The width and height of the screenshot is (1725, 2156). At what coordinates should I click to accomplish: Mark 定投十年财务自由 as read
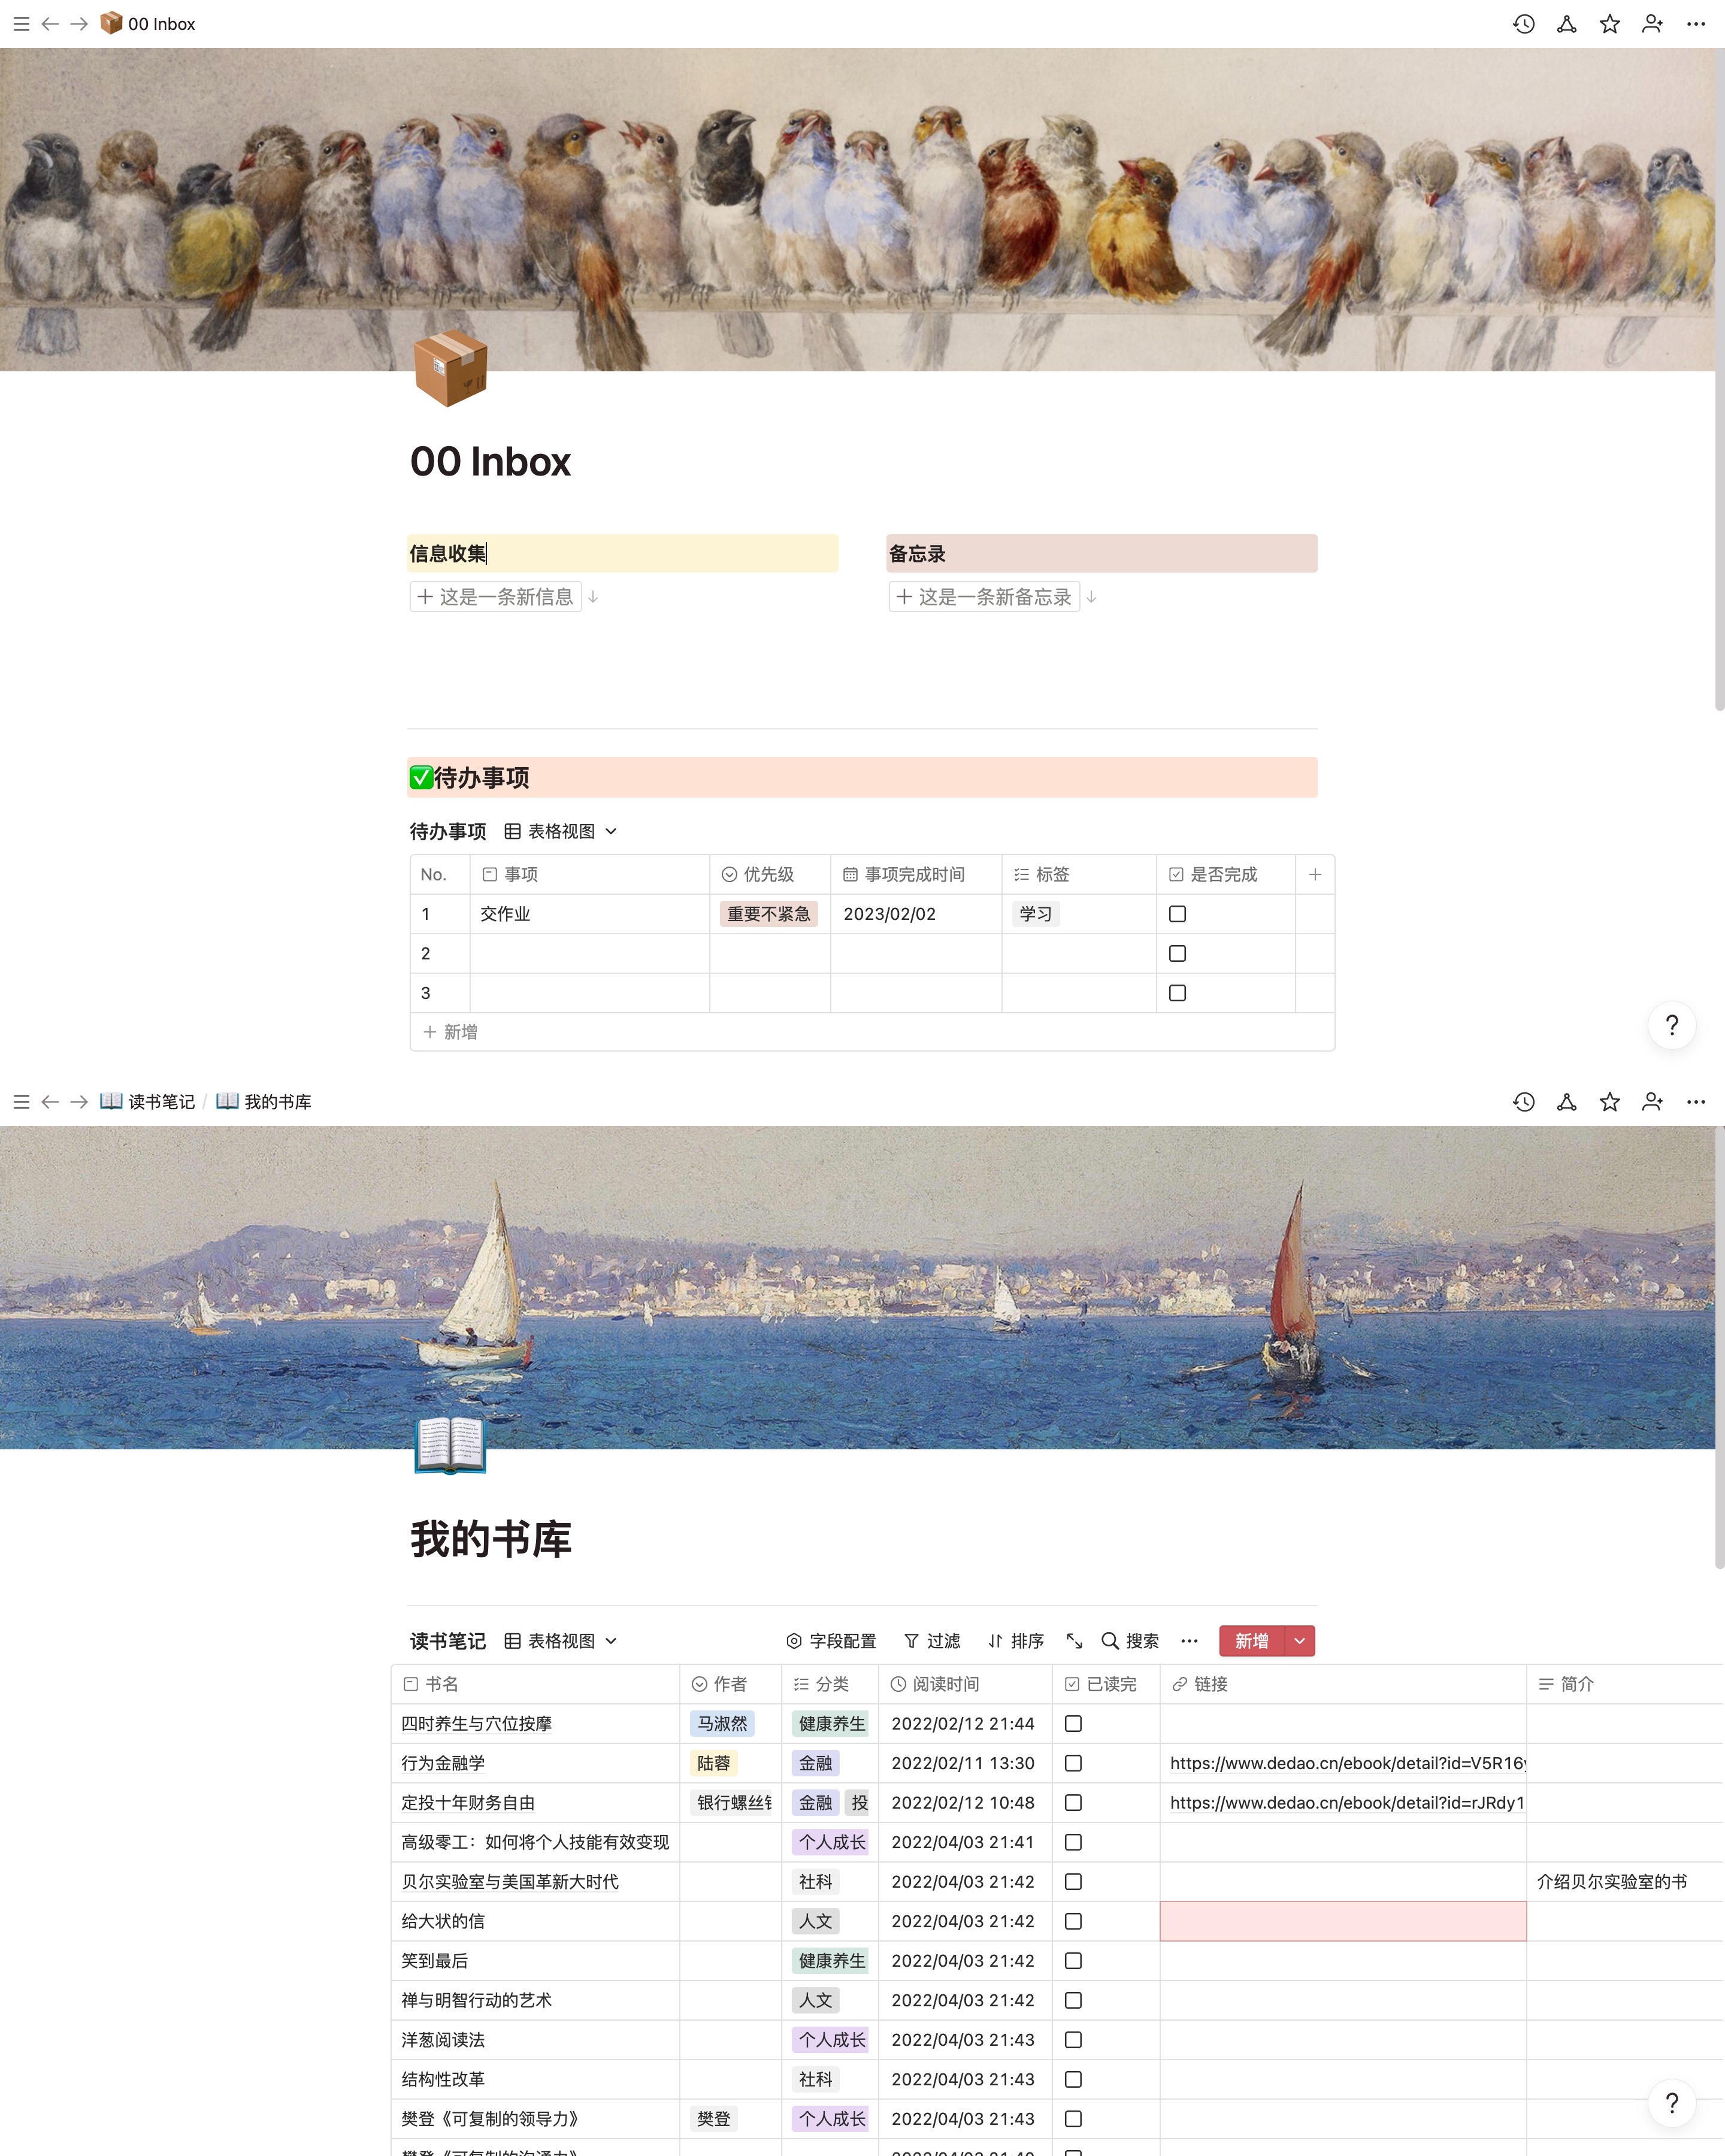1073,1803
